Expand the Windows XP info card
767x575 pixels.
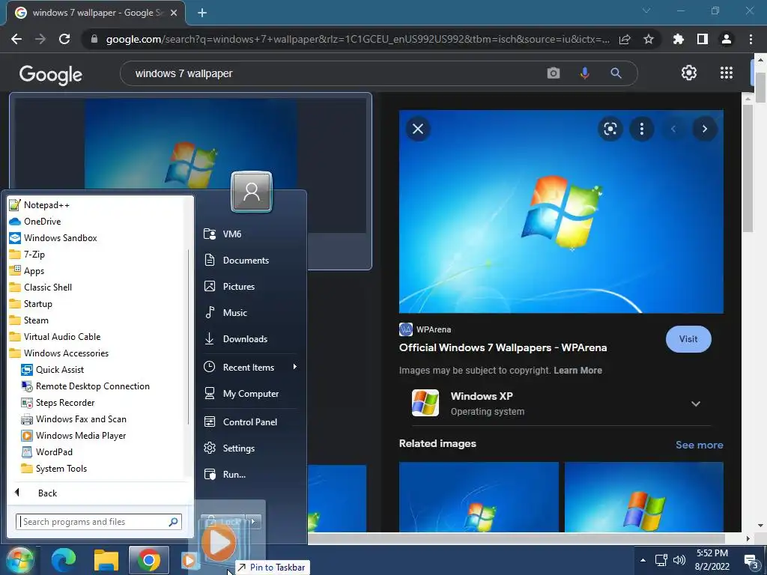coord(695,404)
